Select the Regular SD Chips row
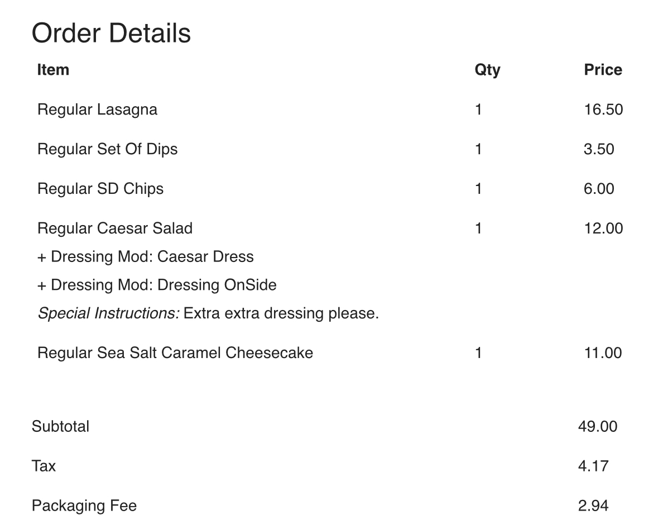The width and height of the screenshot is (658, 529). point(100,189)
